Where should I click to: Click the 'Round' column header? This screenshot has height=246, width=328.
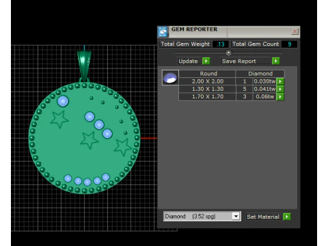coord(207,74)
